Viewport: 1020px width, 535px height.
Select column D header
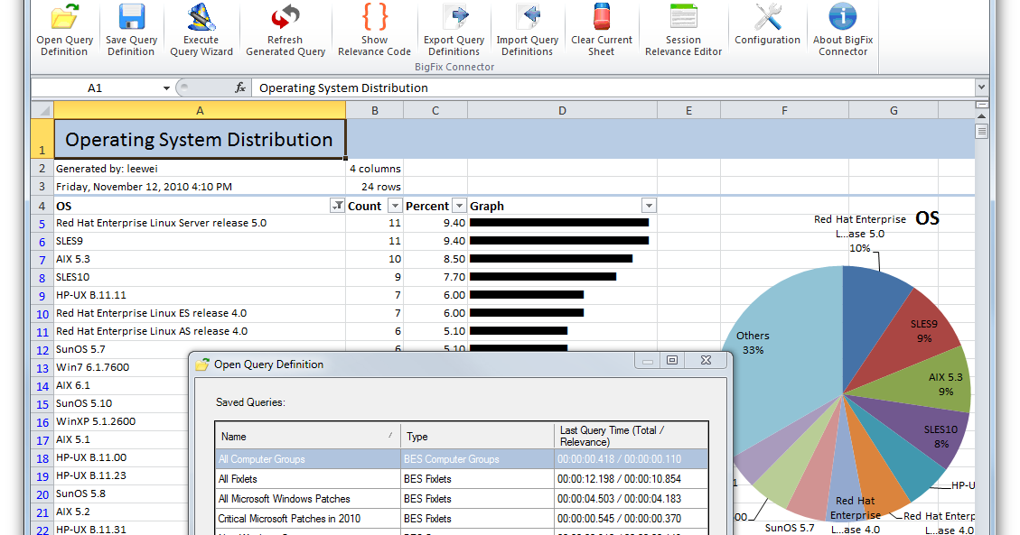tap(562, 110)
